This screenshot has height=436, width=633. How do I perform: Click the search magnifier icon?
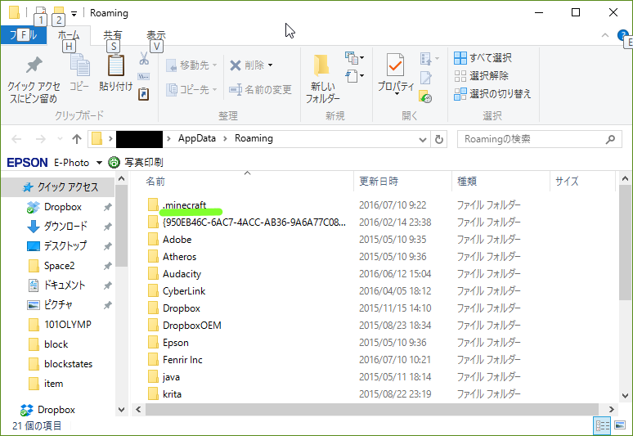click(610, 139)
